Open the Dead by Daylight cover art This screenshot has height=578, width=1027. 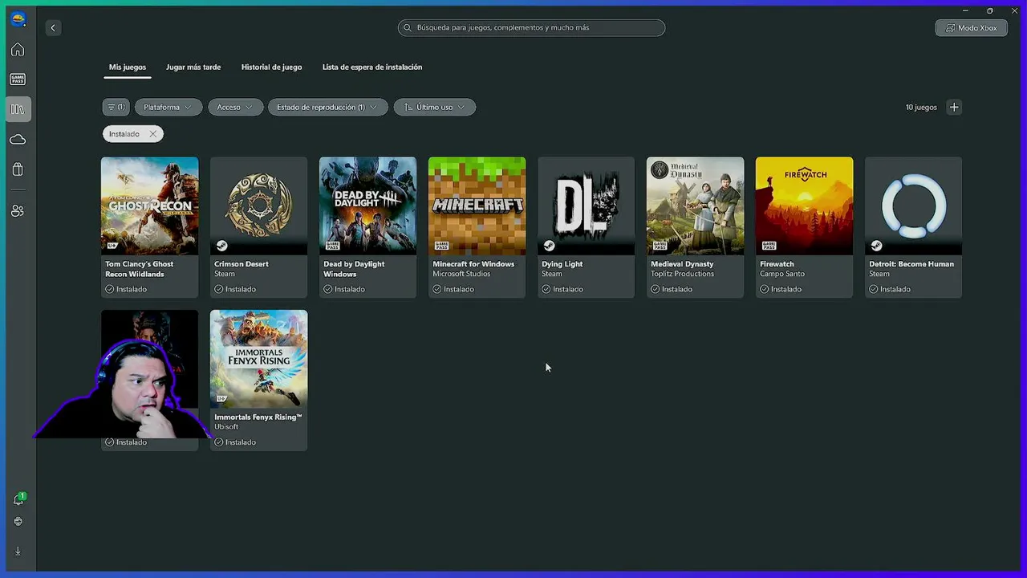367,206
